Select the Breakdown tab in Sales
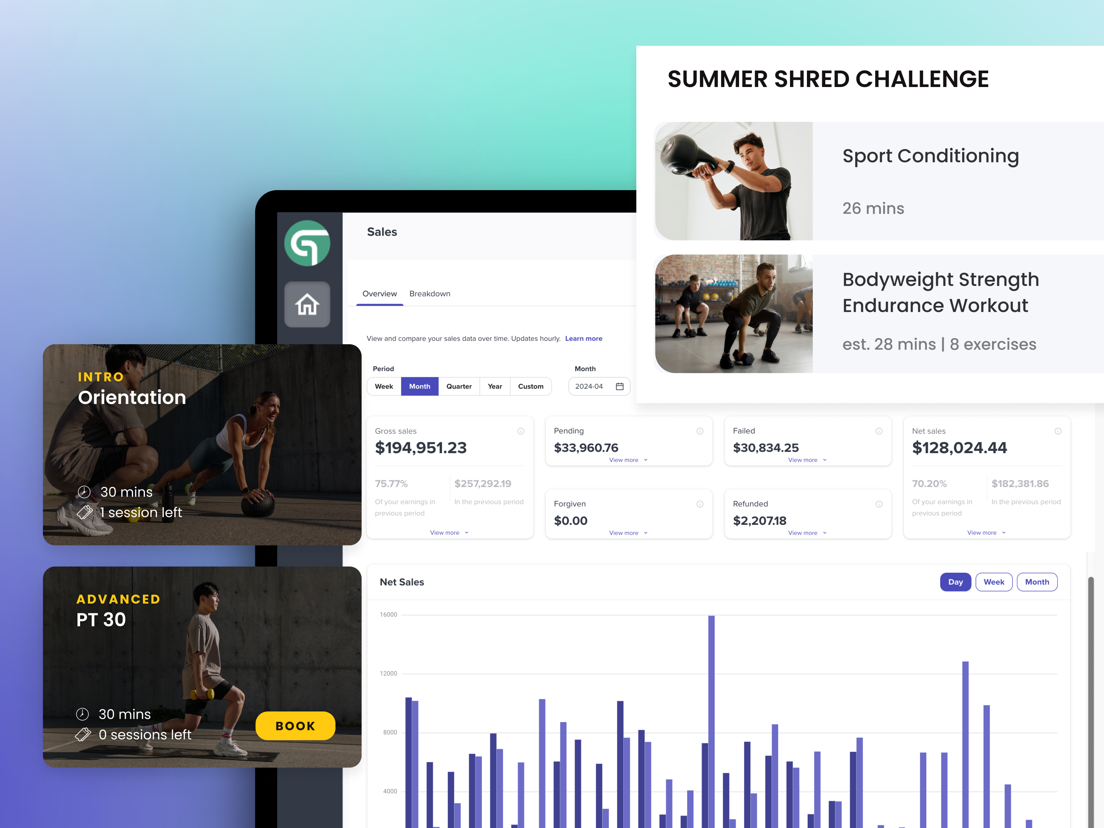Image resolution: width=1104 pixels, height=828 pixels. [x=429, y=293]
